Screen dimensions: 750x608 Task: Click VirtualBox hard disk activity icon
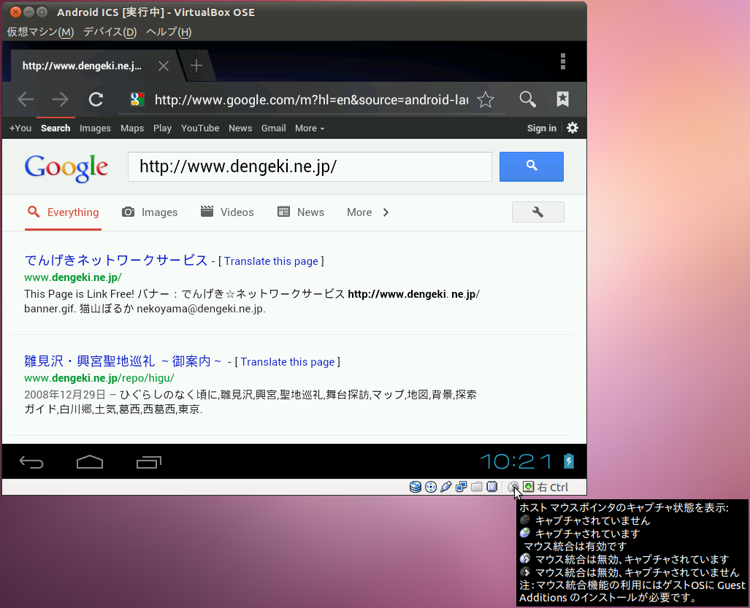coord(416,487)
